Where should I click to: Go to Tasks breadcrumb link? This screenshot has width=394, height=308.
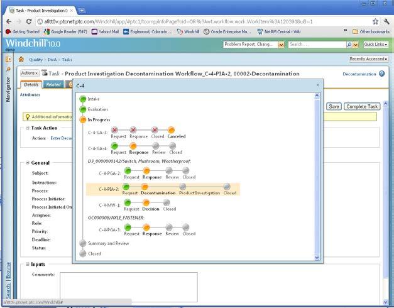(x=67, y=60)
